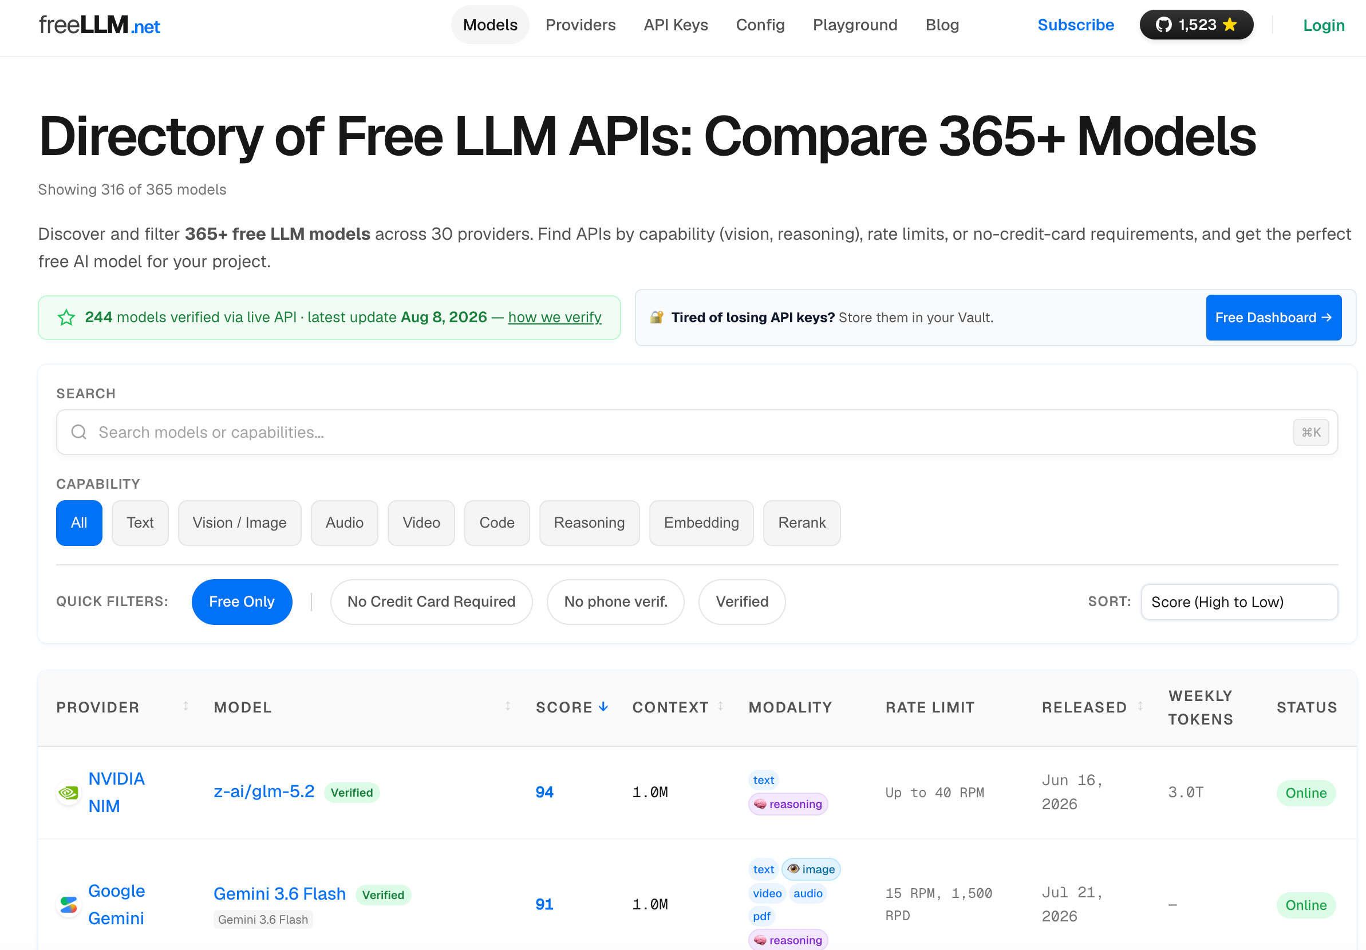
Task: Click the image modality tag on Gemini row
Action: coord(811,869)
